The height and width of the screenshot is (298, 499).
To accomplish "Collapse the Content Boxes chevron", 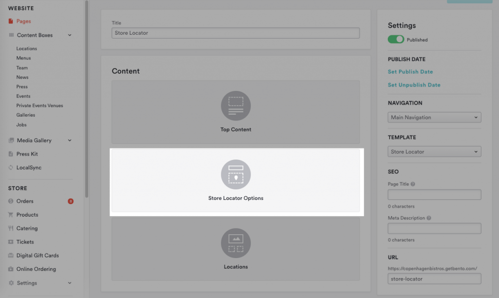I will [x=70, y=35].
